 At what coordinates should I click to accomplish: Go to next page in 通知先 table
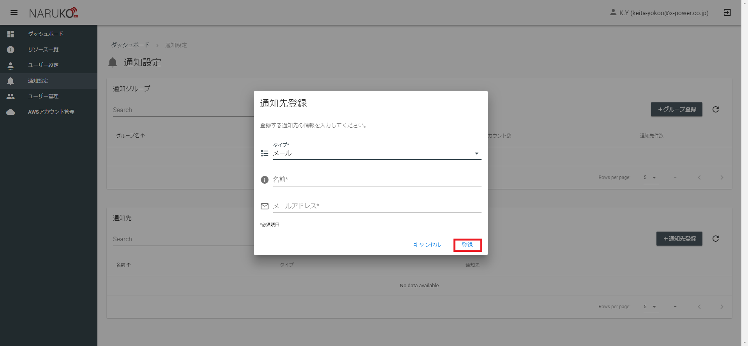(x=722, y=307)
